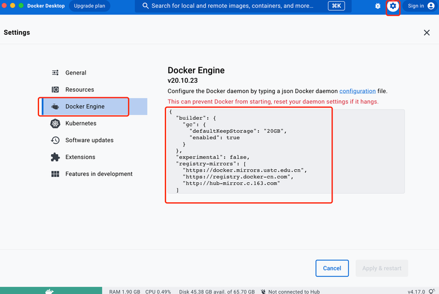Click the "experimental": false line
This screenshot has width=439, height=294.
tap(213, 157)
